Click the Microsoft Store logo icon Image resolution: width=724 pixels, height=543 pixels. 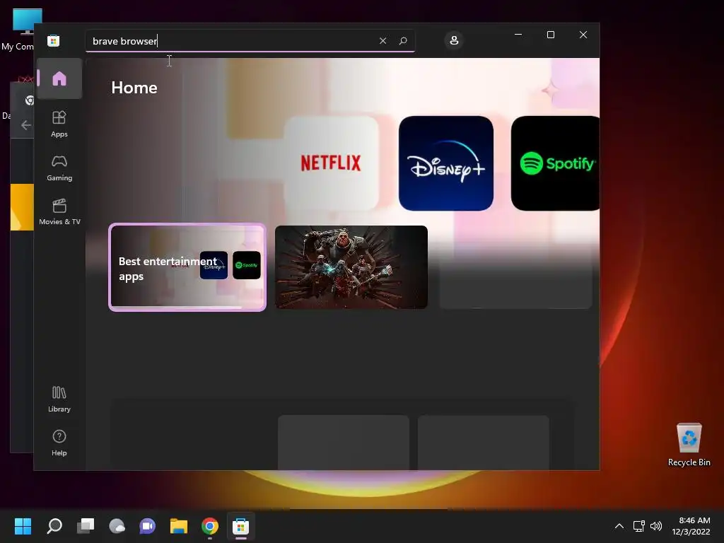(x=54, y=40)
